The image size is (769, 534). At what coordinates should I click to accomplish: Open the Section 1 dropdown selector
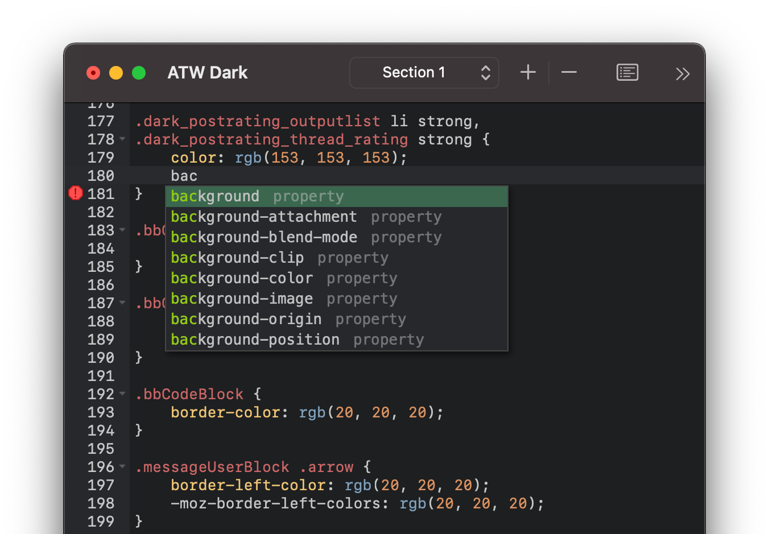tap(424, 73)
